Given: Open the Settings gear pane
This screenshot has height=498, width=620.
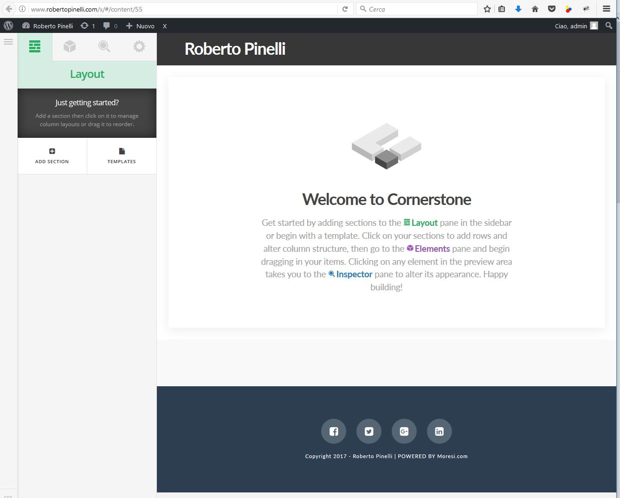Looking at the screenshot, I should [139, 46].
